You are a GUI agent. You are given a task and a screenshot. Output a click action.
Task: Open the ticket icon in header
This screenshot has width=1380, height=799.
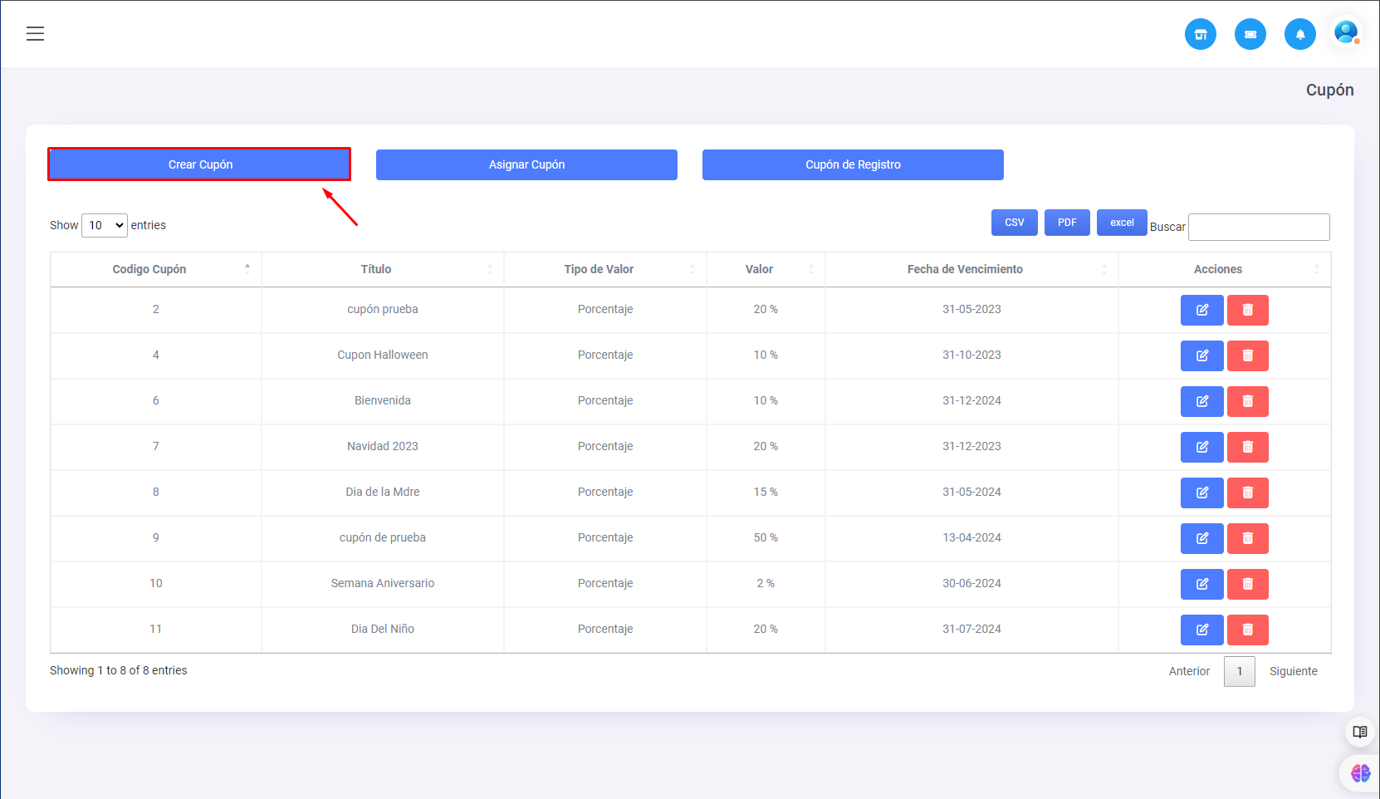coord(1250,34)
